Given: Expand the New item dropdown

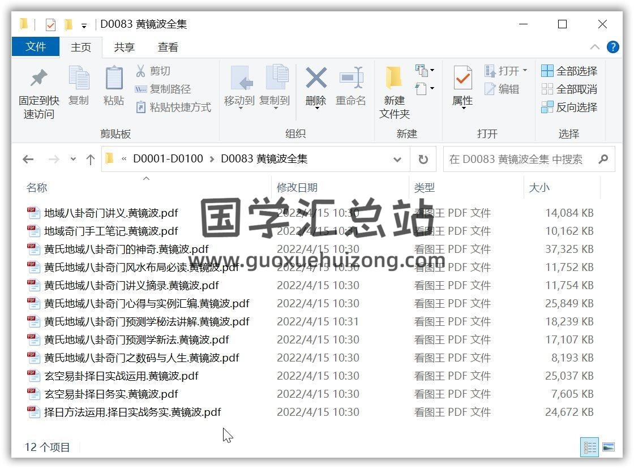Looking at the screenshot, I should 425,71.
